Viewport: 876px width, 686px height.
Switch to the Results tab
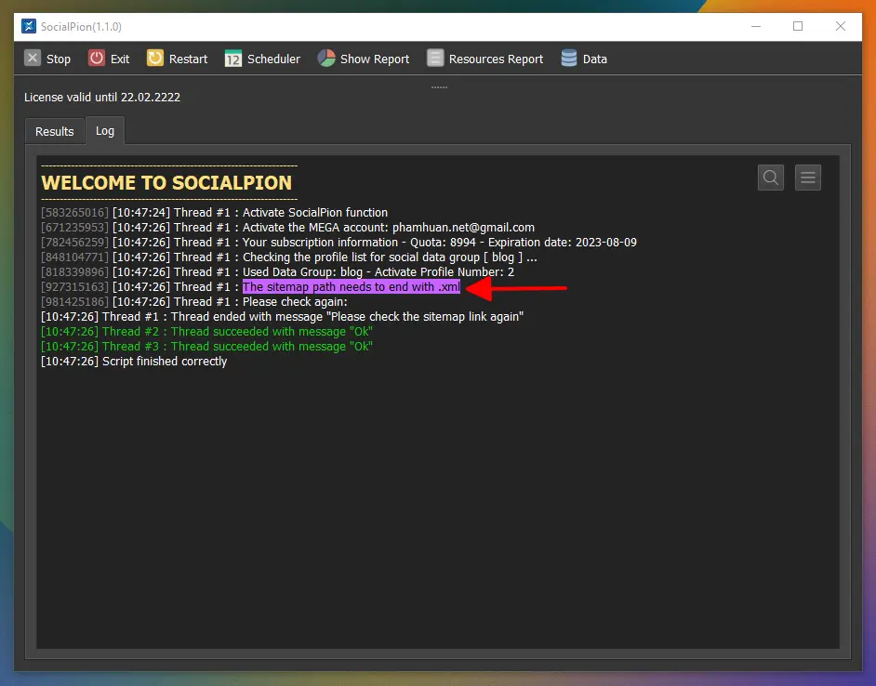[x=55, y=131]
